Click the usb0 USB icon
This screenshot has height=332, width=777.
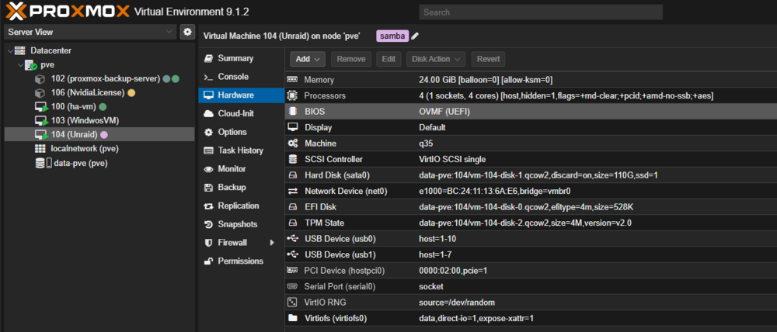coord(292,239)
